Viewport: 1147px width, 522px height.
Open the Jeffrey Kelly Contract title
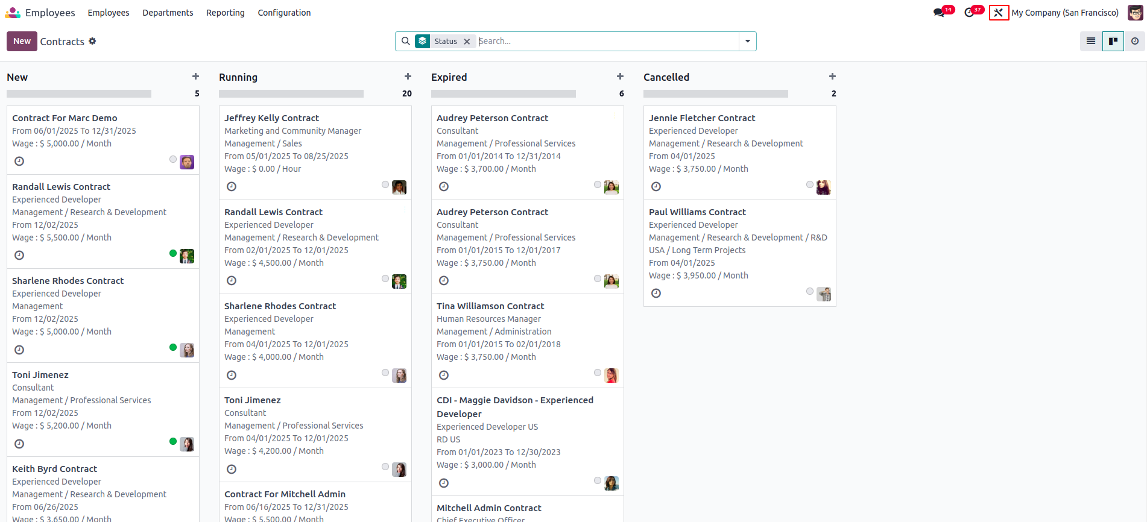(271, 118)
